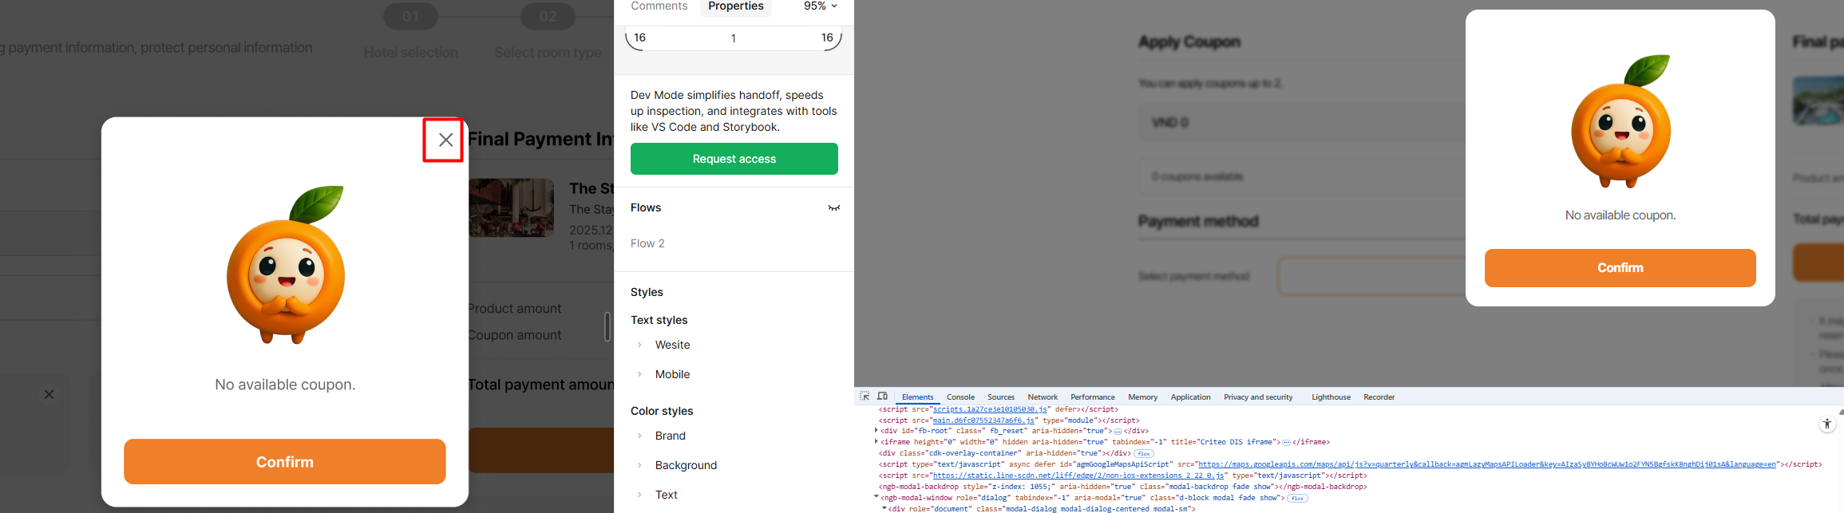Click the right padding value 16
The height and width of the screenshot is (513, 1844).
(x=827, y=37)
